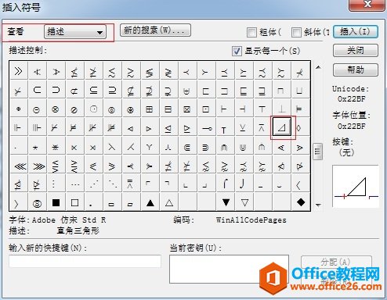Choose the squared plus symbol ⊞
Screen dimensions: 387x300
[x=150, y=109]
